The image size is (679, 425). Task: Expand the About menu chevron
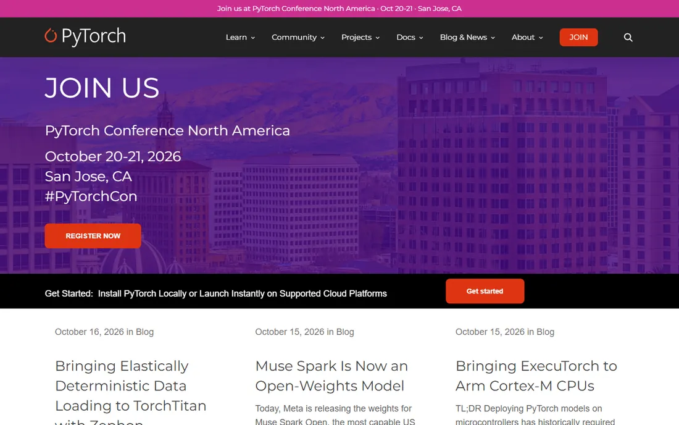(541, 38)
